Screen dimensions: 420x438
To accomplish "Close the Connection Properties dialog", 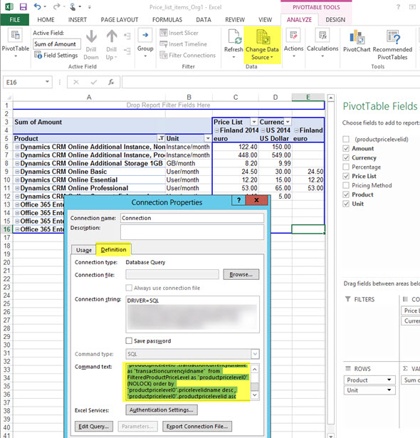I will [257, 200].
